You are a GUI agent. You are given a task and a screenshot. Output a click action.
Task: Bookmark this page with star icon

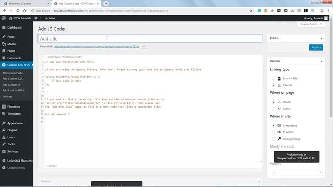[x=251, y=11]
